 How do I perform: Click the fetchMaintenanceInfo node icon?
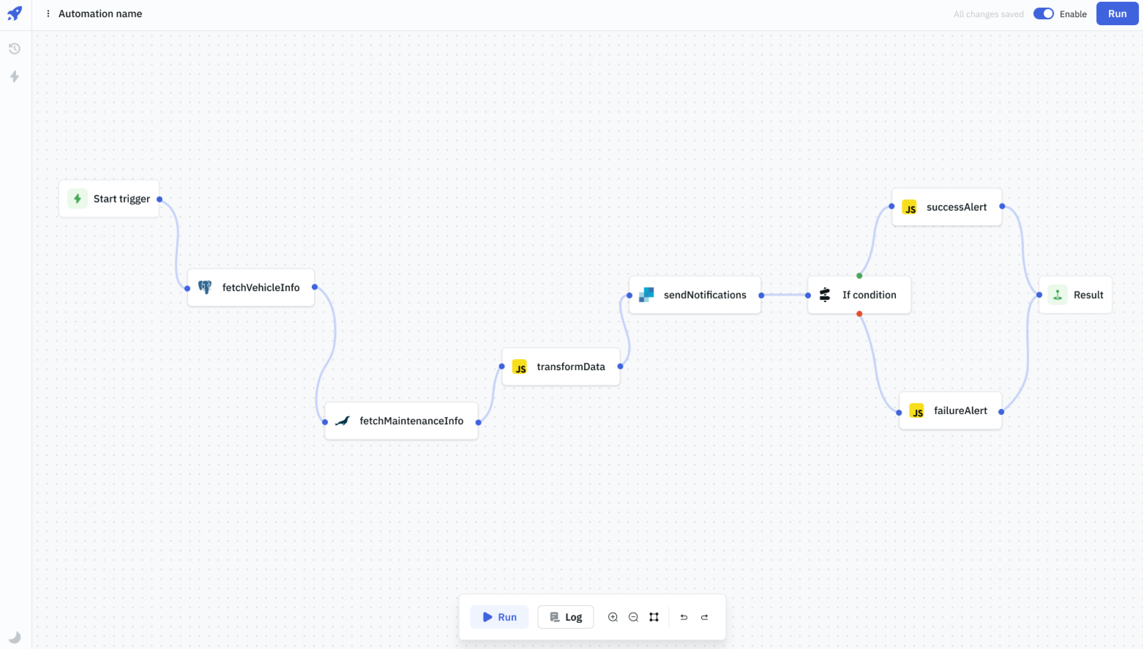pyautogui.click(x=343, y=420)
